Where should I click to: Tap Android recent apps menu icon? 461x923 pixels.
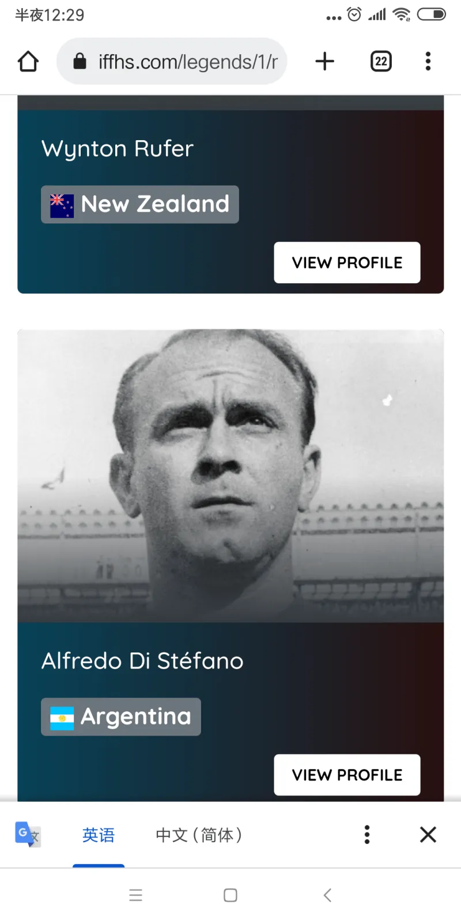136,895
